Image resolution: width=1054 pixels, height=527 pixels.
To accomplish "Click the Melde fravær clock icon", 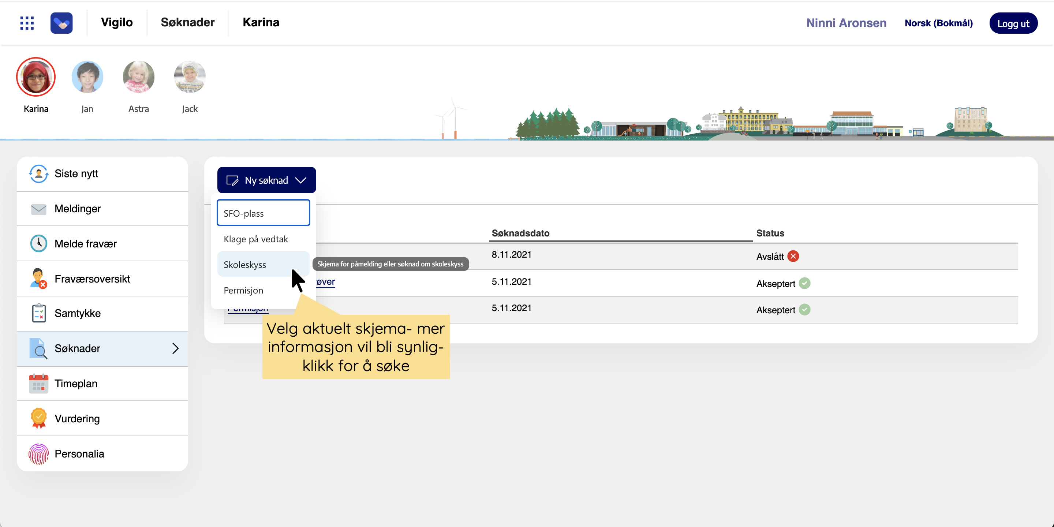I will point(38,244).
